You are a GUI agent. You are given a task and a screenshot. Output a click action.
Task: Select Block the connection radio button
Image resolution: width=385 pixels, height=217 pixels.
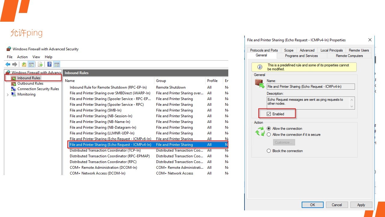[269, 151]
